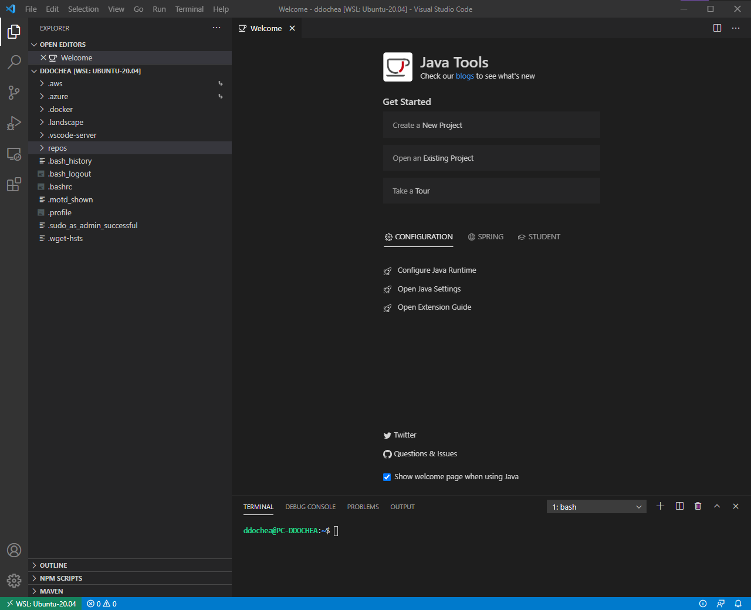Create a new terminal with plus icon
This screenshot has width=751, height=610.
point(660,506)
